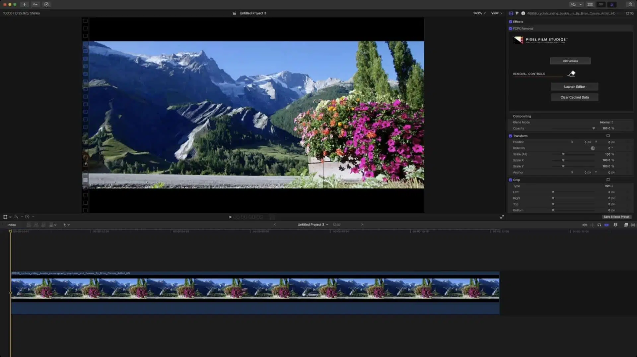Image resolution: width=637 pixels, height=357 pixels.
Task: Click the timeline playhead marker
Action: point(10,231)
